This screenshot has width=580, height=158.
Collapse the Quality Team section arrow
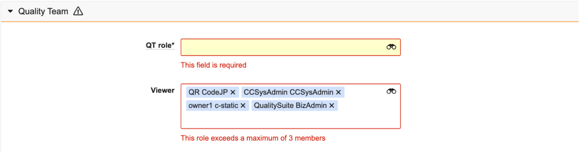[11, 12]
